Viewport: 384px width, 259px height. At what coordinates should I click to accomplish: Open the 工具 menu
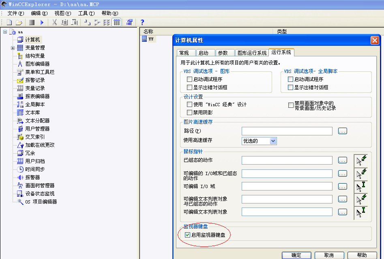pos(86,13)
